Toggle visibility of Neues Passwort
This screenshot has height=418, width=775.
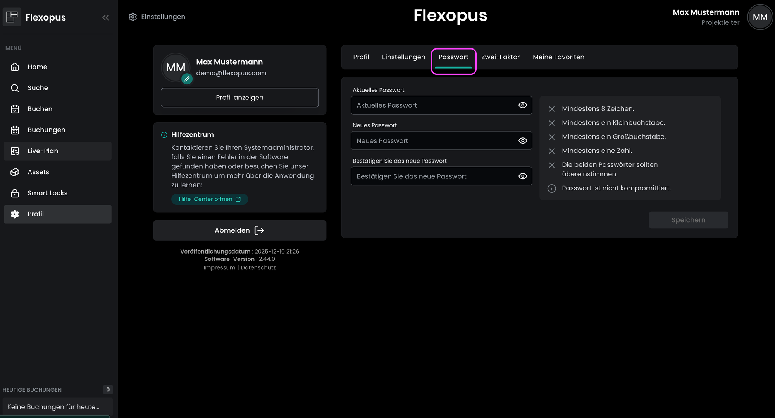(x=522, y=141)
